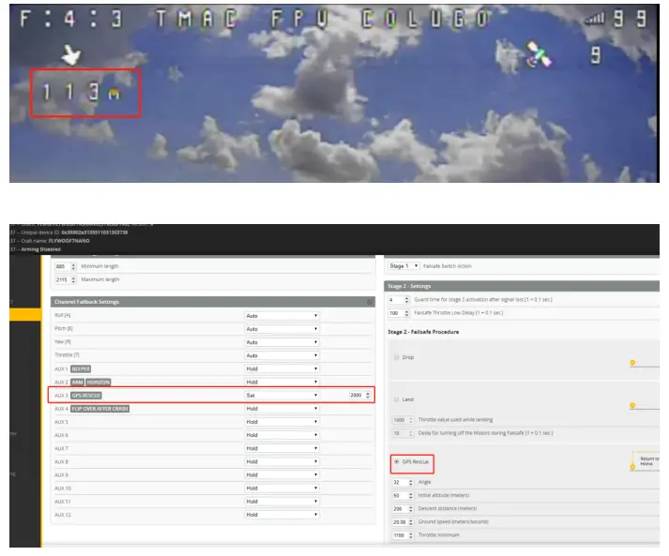Open the AUX 11 fallback dropdown
Screen dimensions: 669x556
(x=282, y=502)
